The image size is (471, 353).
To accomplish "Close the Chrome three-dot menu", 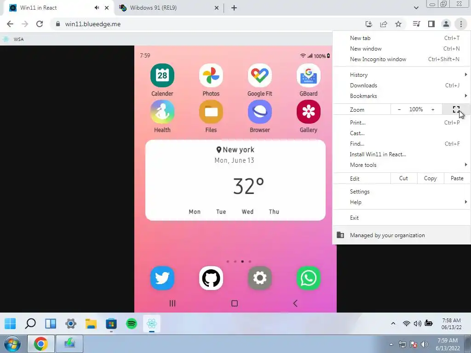I will click(x=461, y=24).
